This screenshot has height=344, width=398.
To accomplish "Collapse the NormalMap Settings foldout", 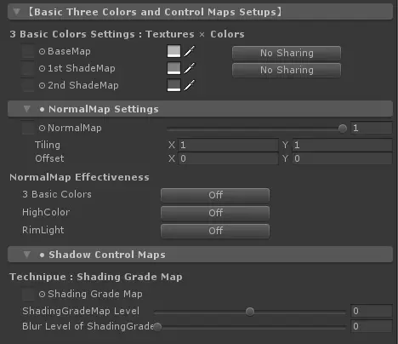I will tap(27, 109).
